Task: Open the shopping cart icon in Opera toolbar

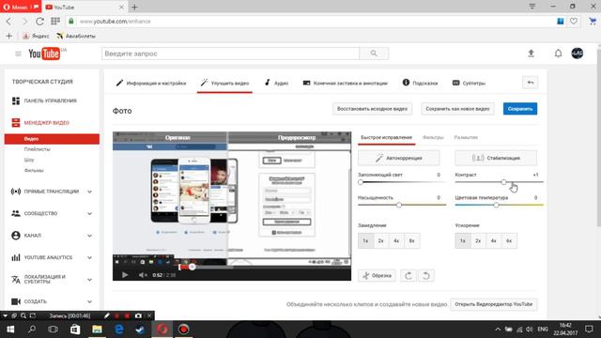Action: tap(593, 21)
